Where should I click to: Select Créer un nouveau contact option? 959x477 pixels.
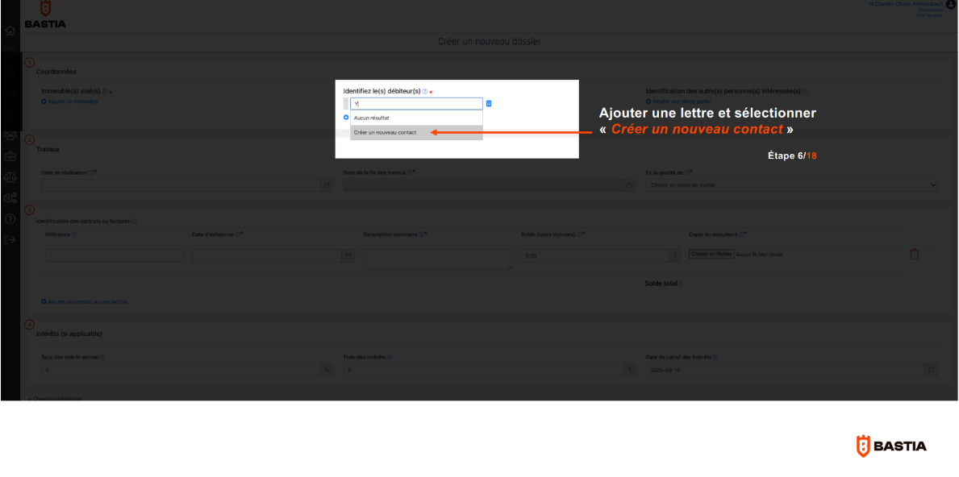coord(416,132)
